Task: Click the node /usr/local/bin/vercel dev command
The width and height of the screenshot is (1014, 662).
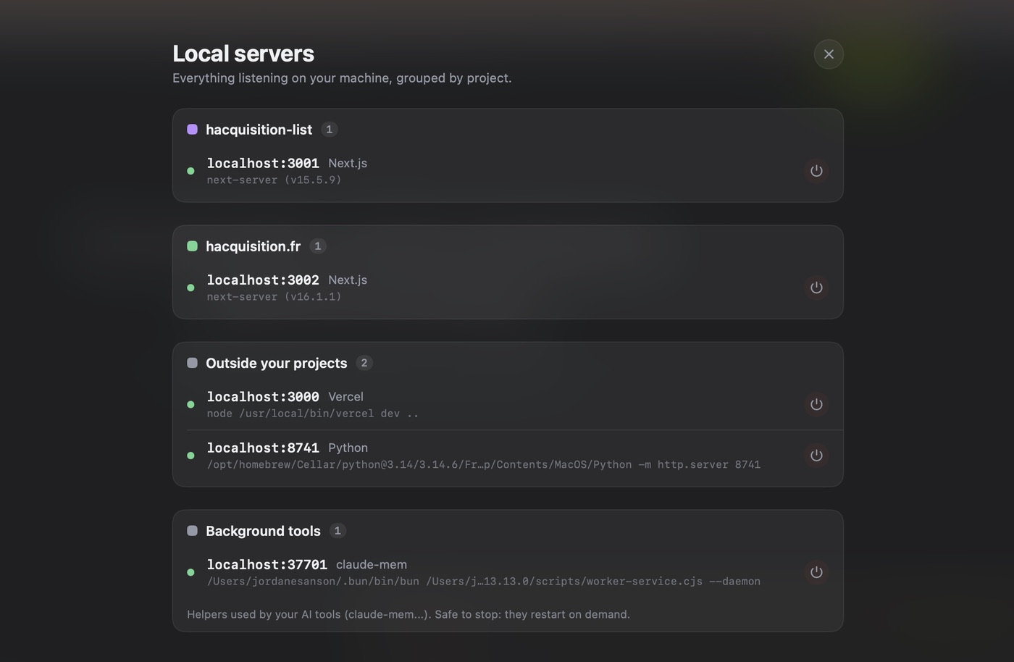Action: pos(312,414)
